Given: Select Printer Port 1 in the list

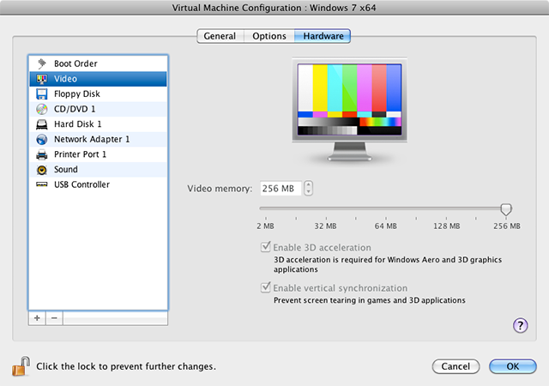Looking at the screenshot, I should click(98, 154).
